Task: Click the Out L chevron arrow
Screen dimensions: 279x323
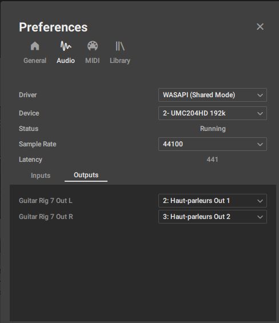Action: pyautogui.click(x=260, y=201)
